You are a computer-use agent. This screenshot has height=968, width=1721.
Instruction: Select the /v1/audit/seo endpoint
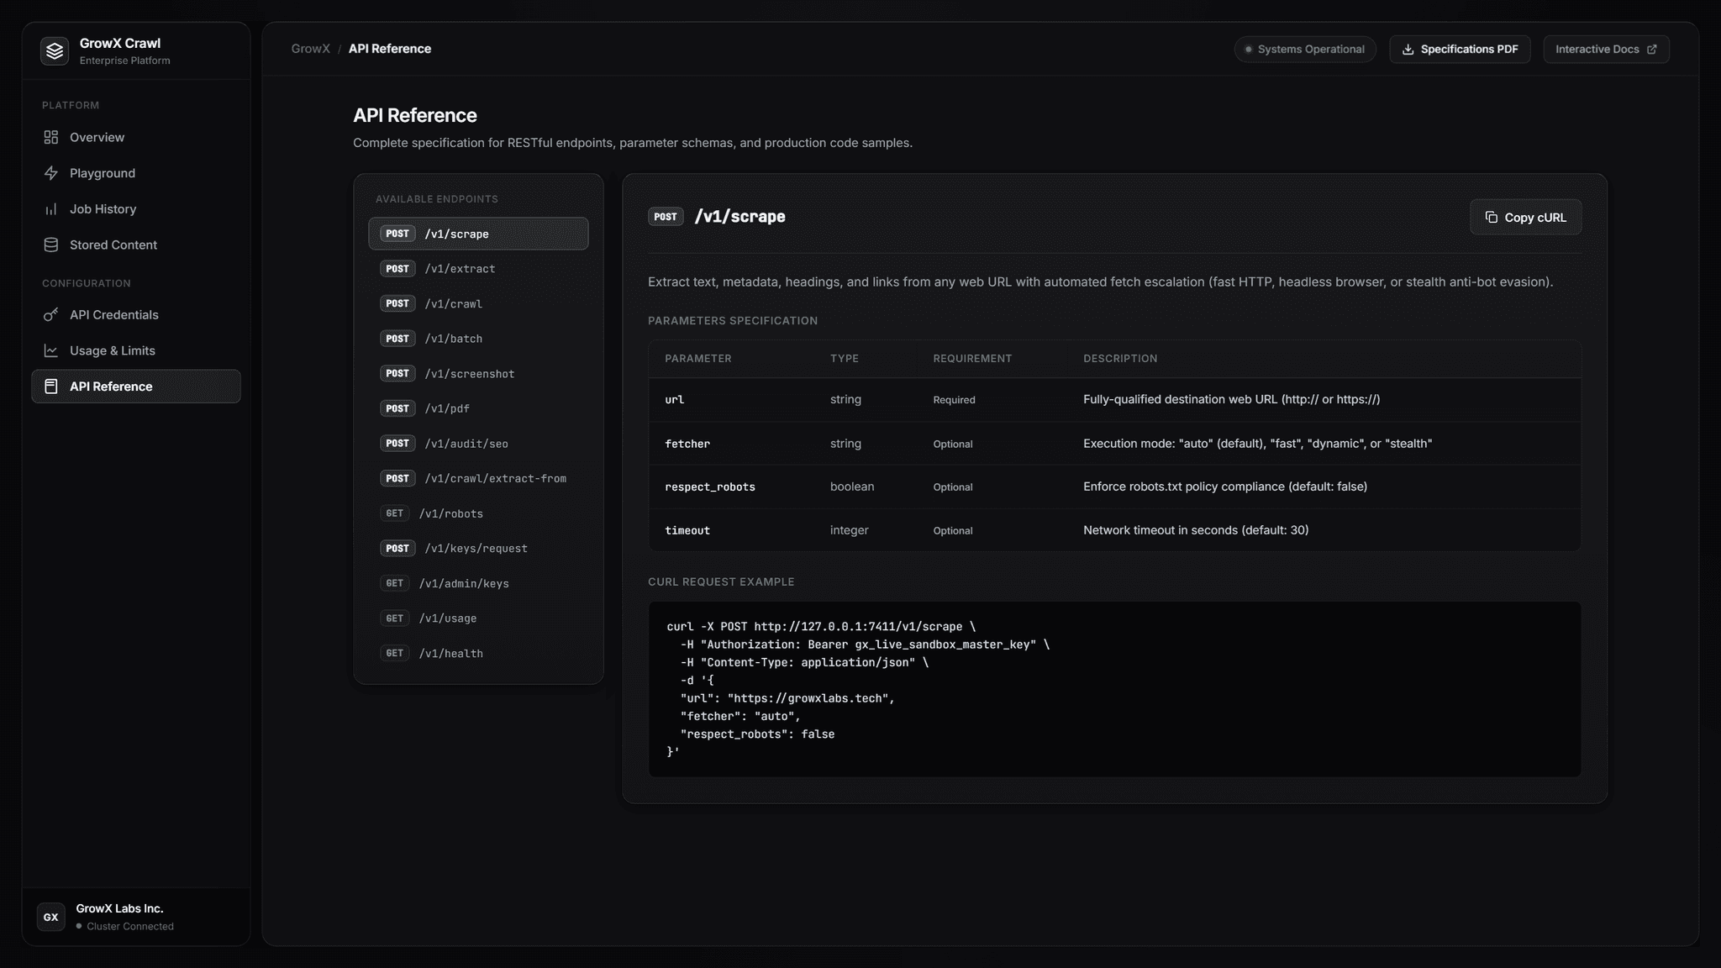click(x=478, y=444)
